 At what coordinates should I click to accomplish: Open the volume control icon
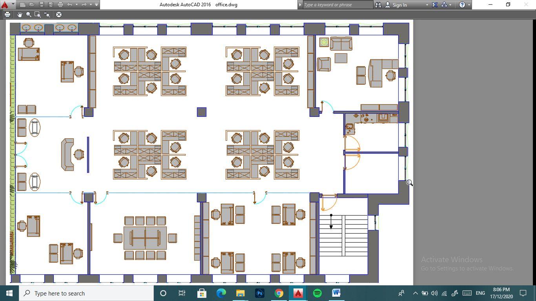434,293
